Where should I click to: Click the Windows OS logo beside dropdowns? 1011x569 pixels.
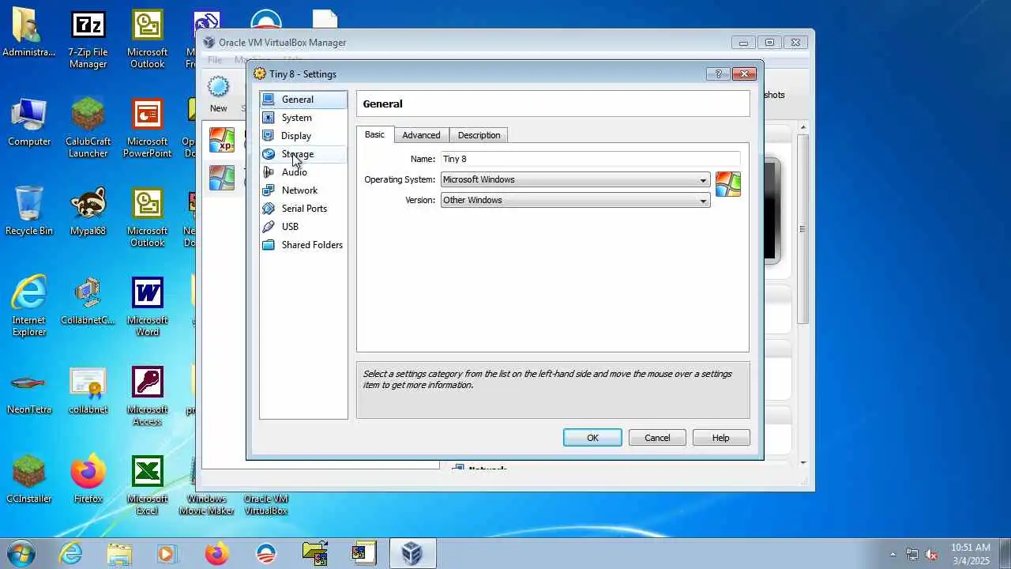click(728, 184)
